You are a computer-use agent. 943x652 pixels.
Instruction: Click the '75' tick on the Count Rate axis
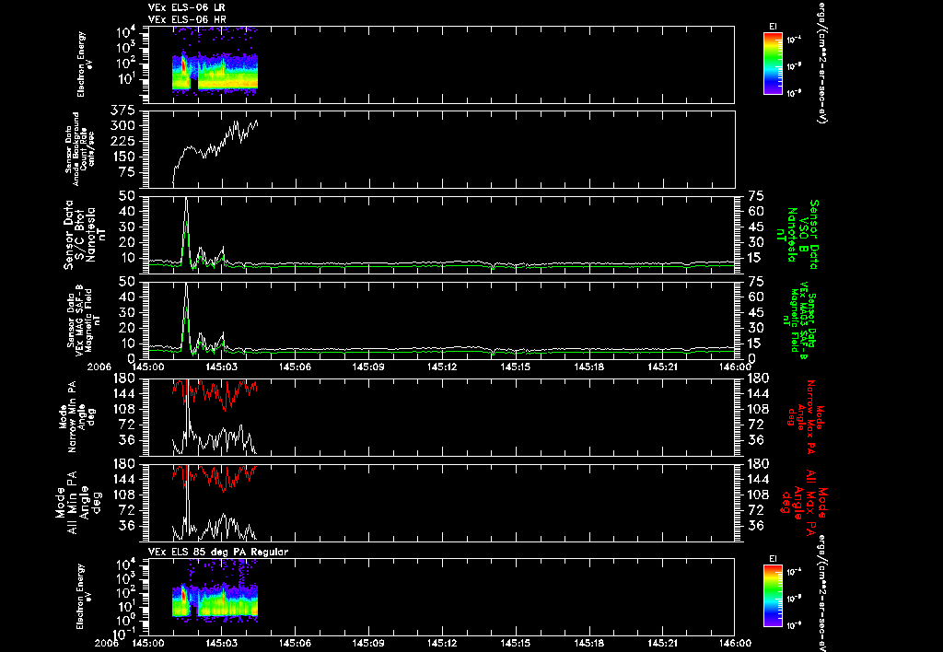tap(125, 172)
